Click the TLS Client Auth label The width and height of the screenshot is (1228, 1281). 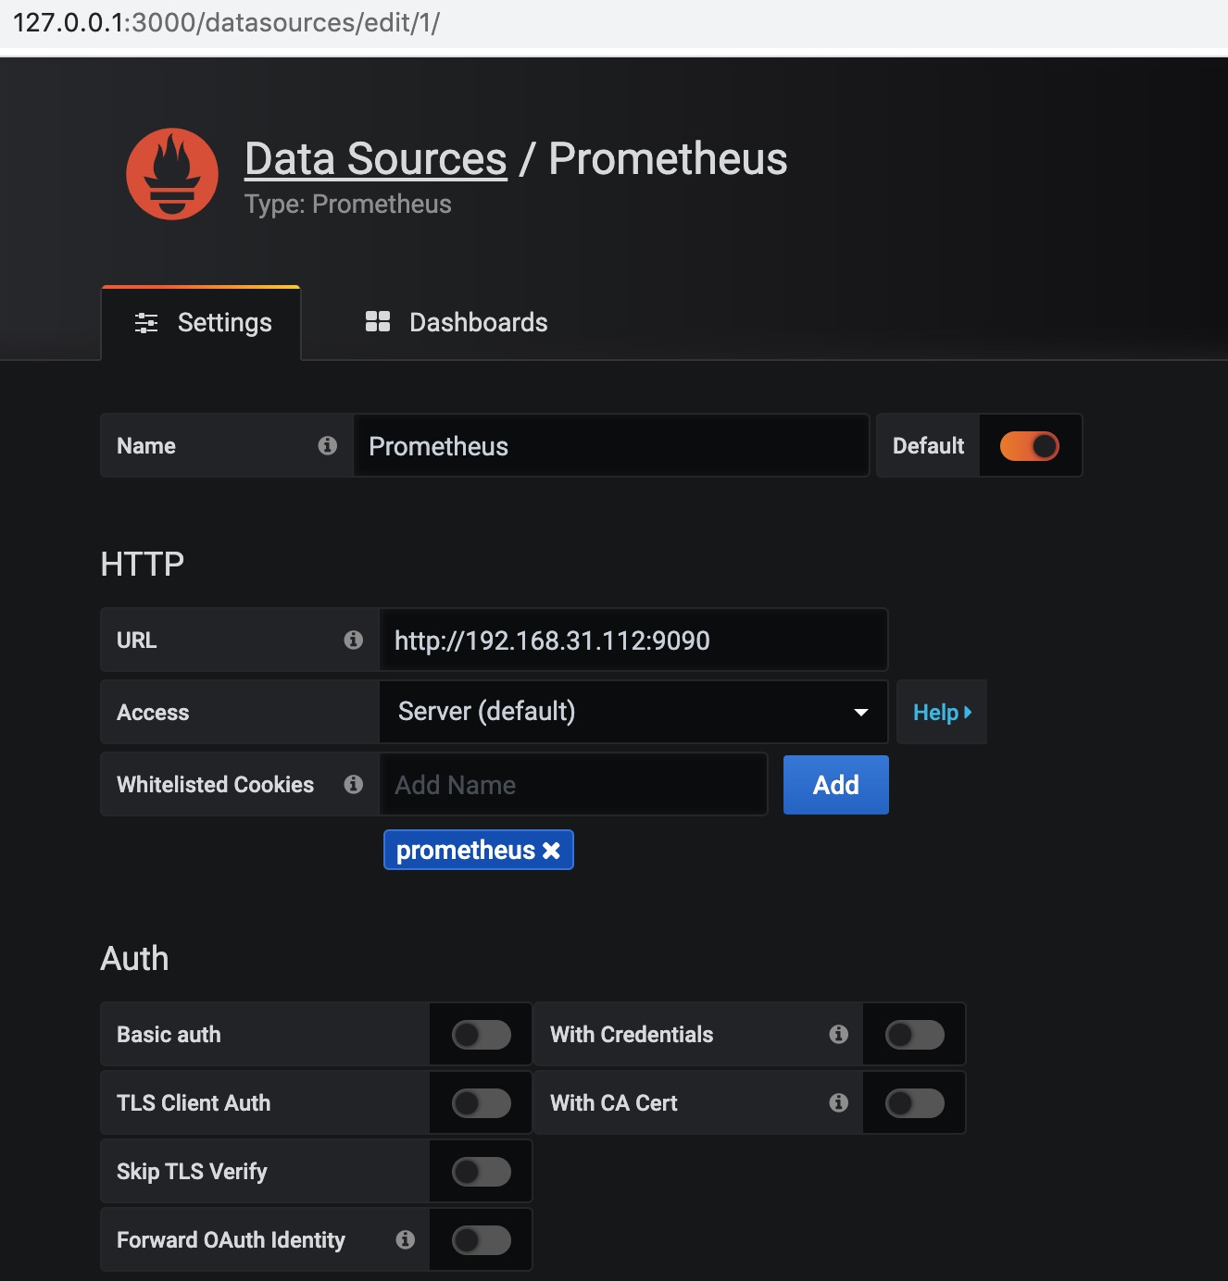tap(194, 1103)
